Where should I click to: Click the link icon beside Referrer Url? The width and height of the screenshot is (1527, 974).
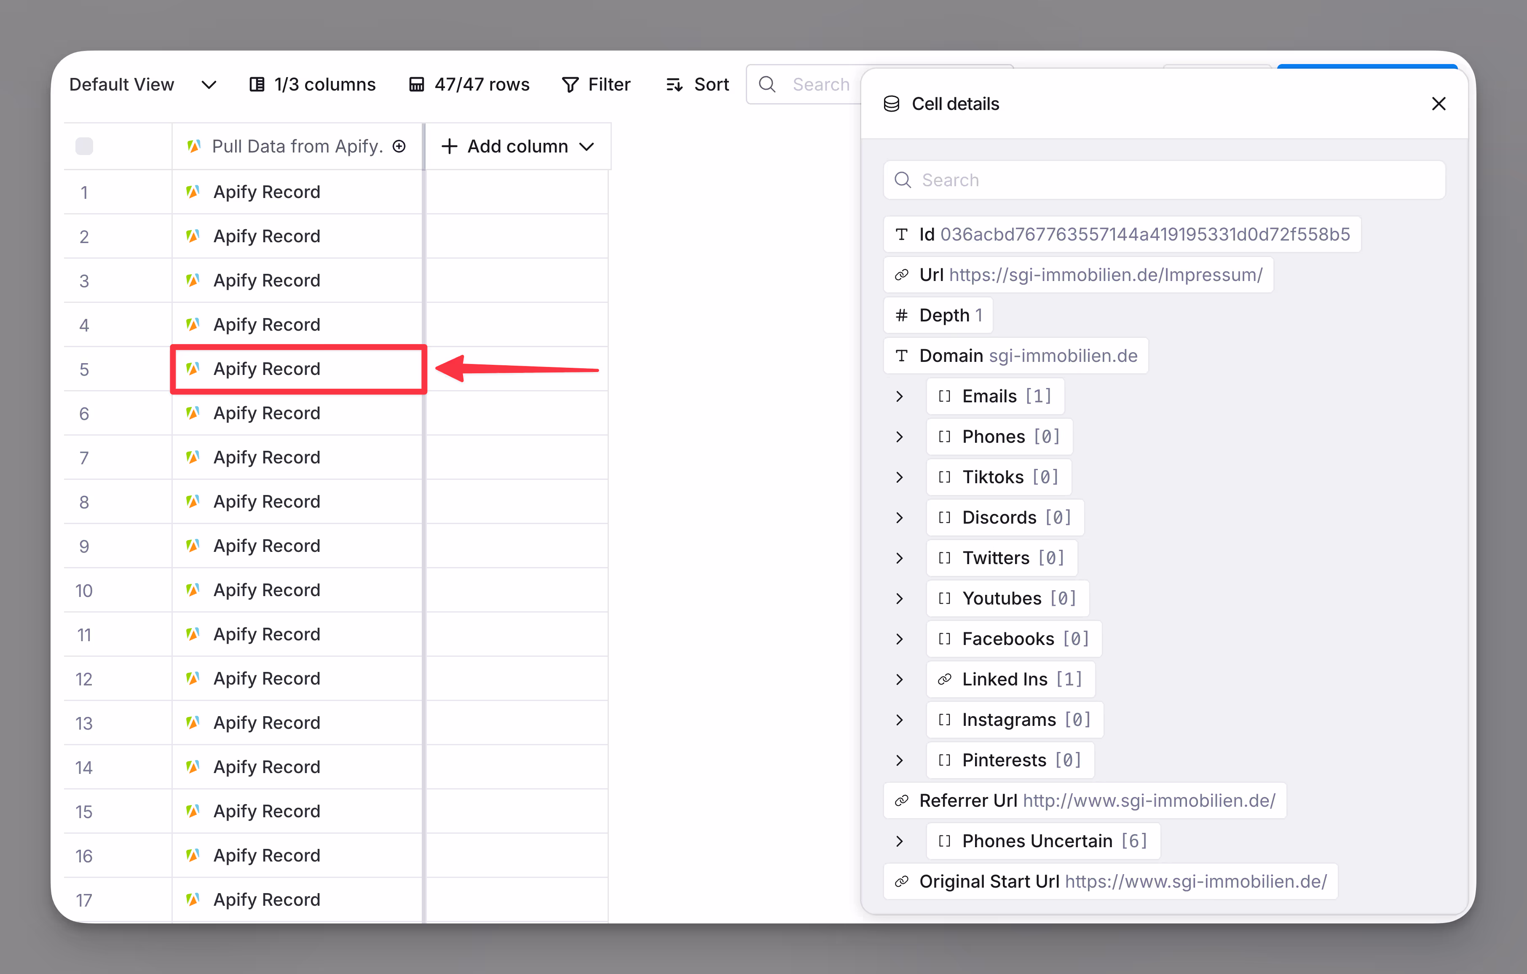901,801
